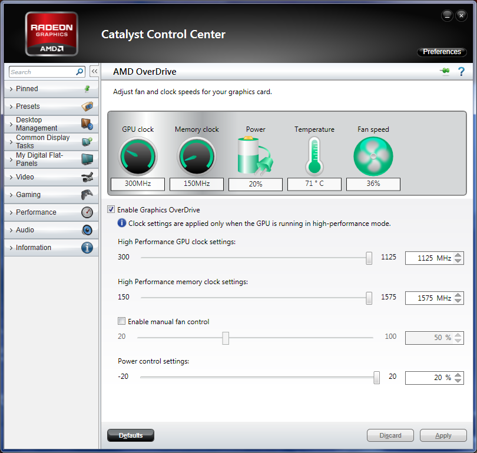Click the 36% fan speed readout

[x=373, y=184]
